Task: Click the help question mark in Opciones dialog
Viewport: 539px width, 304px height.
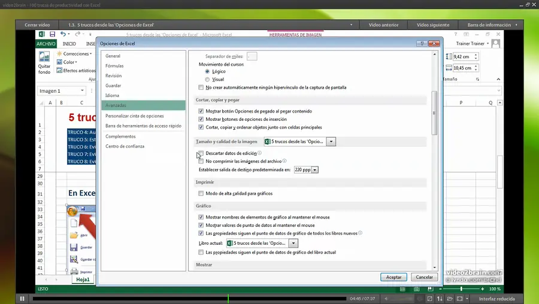Action: (422, 43)
